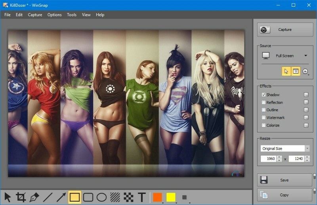The width and height of the screenshot is (317, 205).
Task: Select the Line tool
Action: 48,197
